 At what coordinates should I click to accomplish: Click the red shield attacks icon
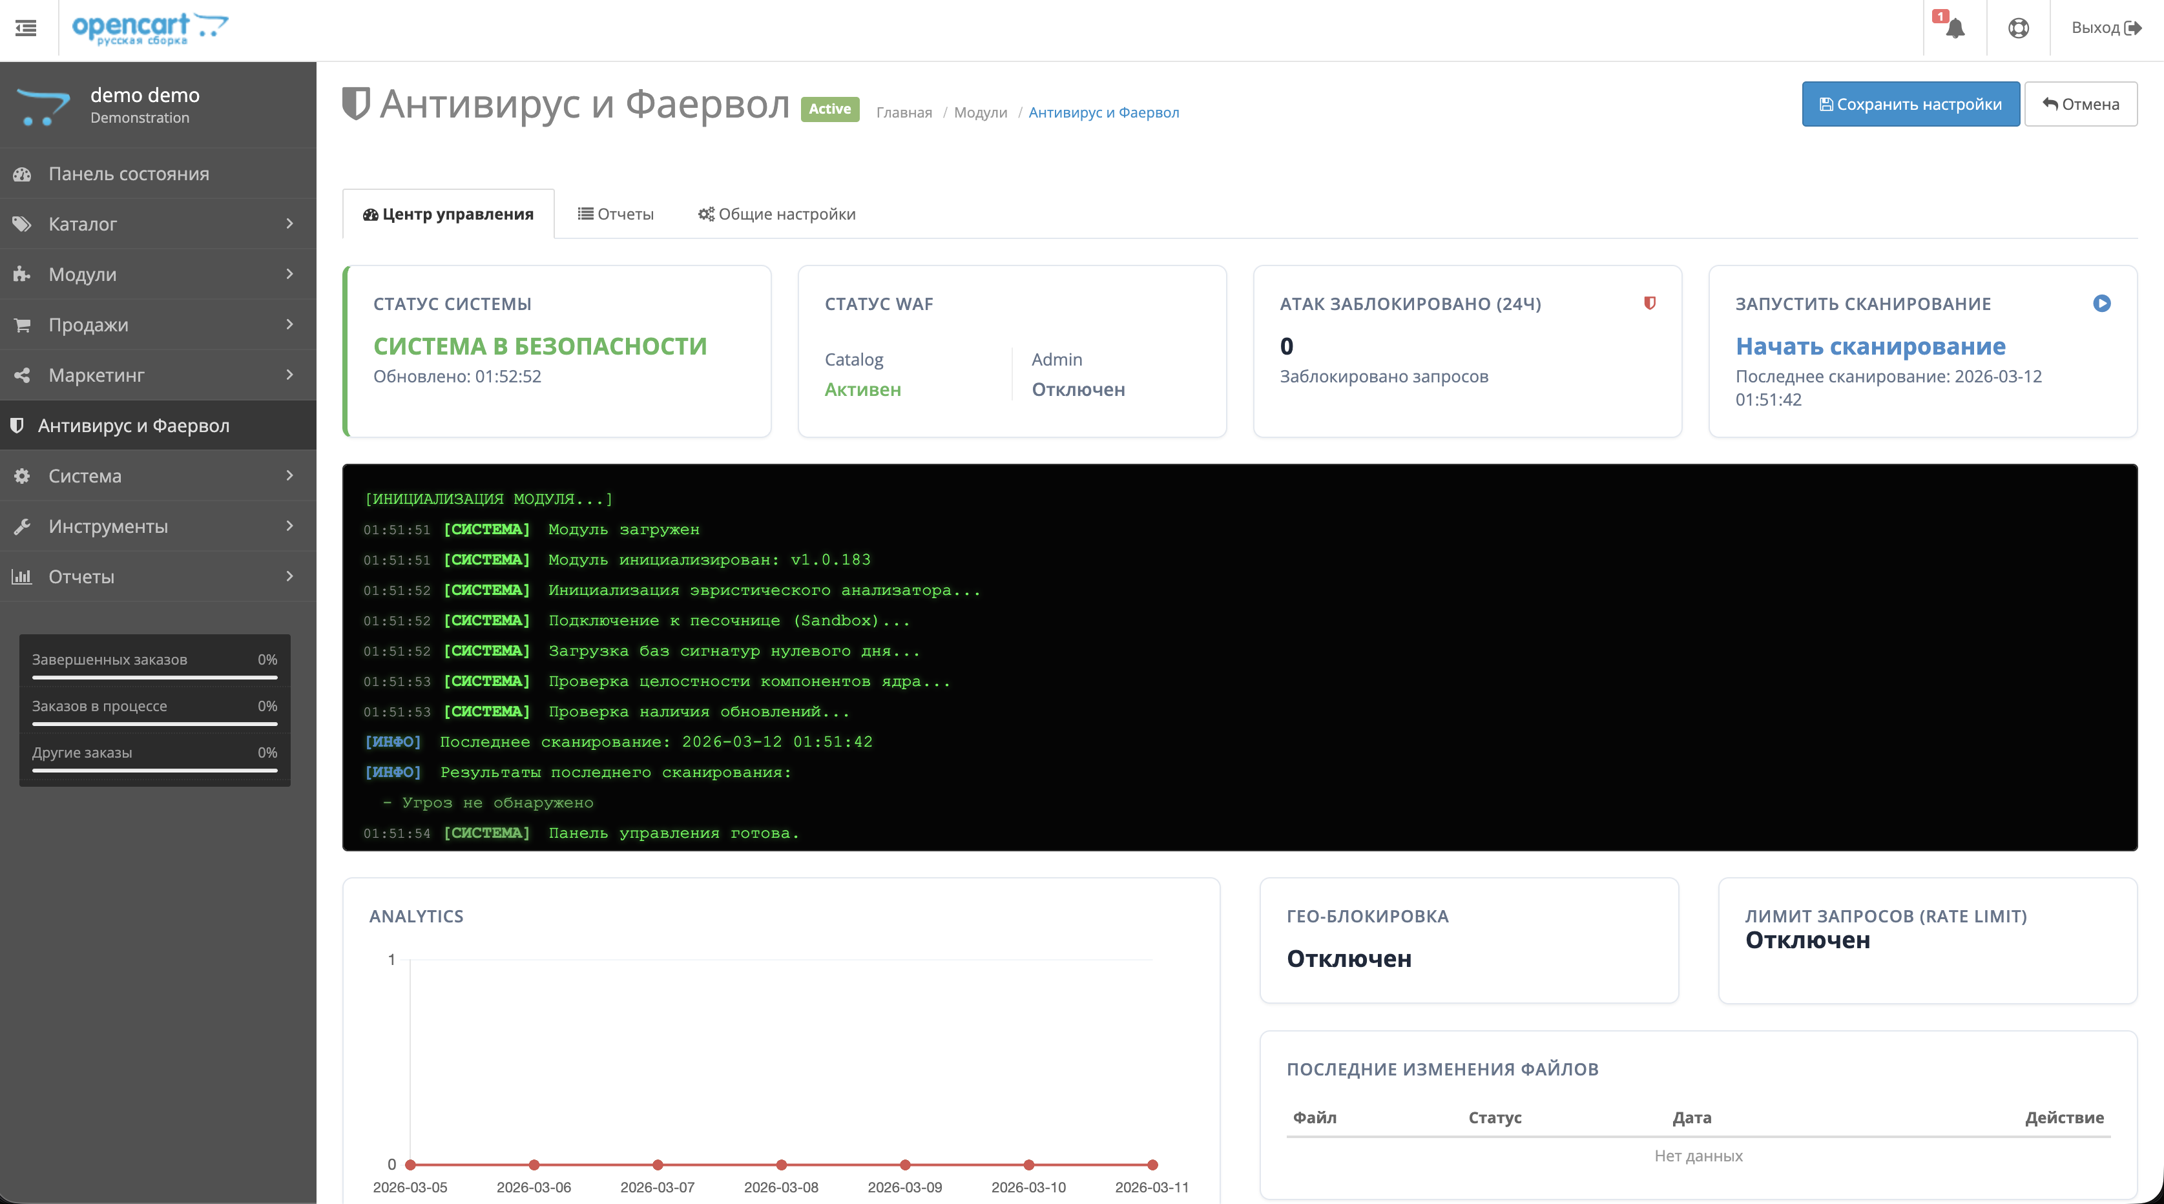pyautogui.click(x=1649, y=304)
